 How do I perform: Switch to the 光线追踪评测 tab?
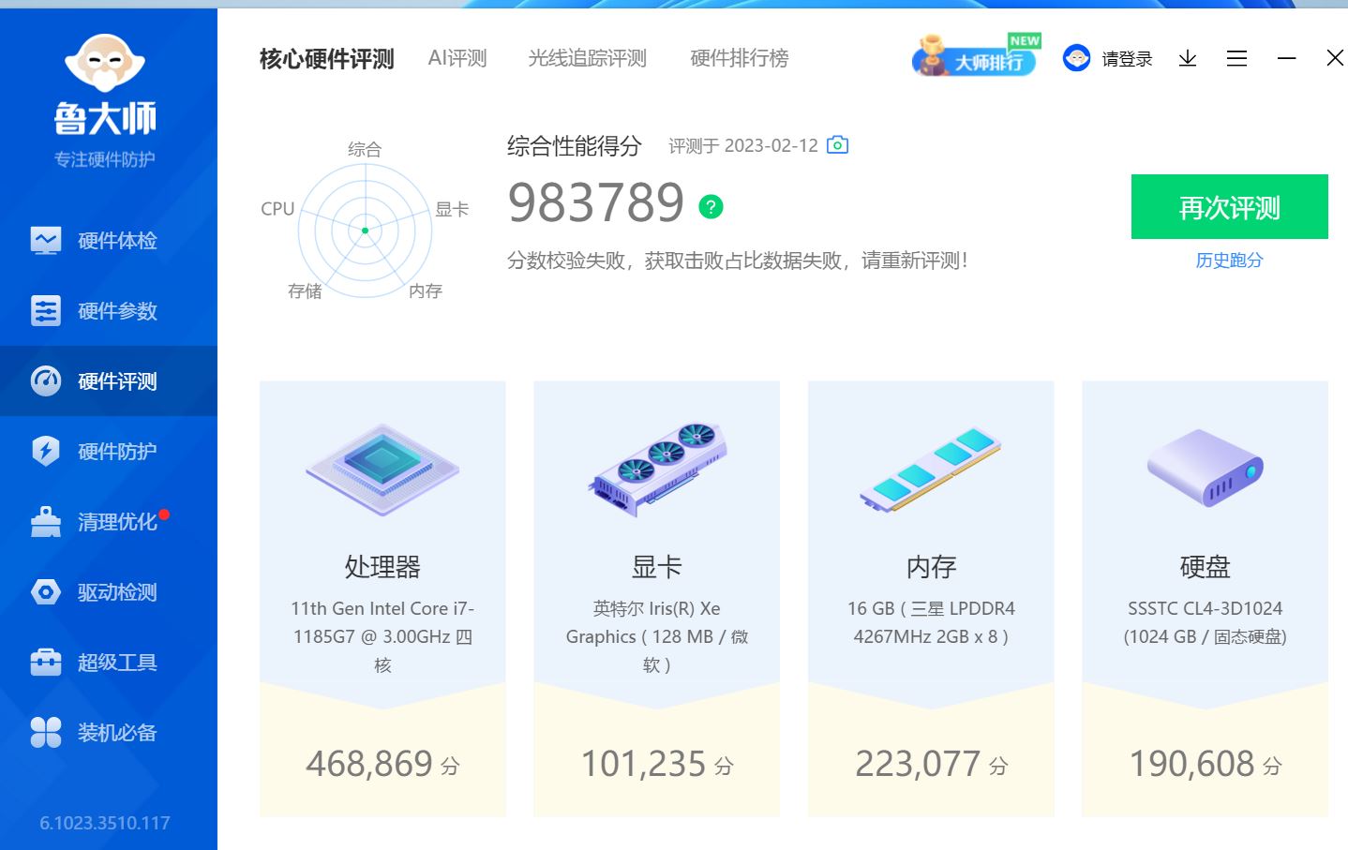pos(588,58)
